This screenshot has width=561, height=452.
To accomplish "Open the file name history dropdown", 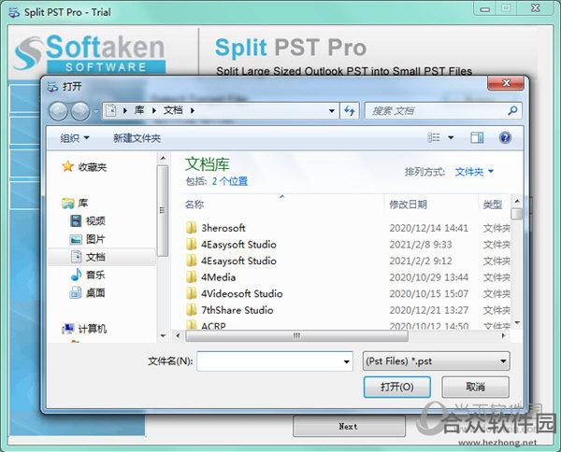I will coord(346,361).
